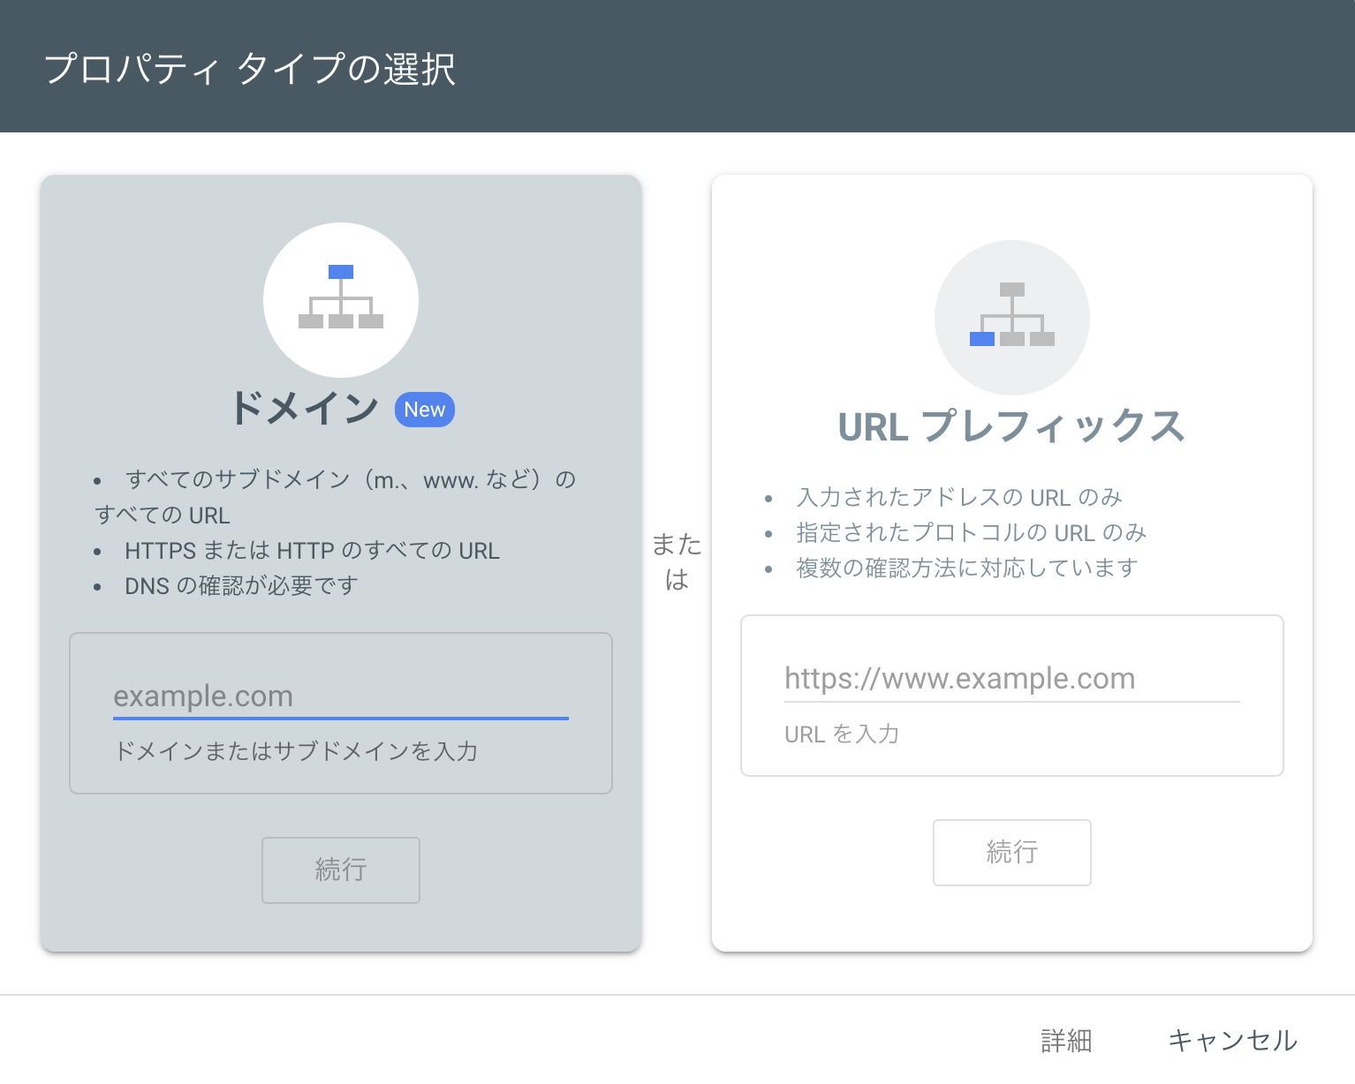Click the URL プレフィックス heading text
Screen dimensions: 1355x1084
pos(1012,428)
